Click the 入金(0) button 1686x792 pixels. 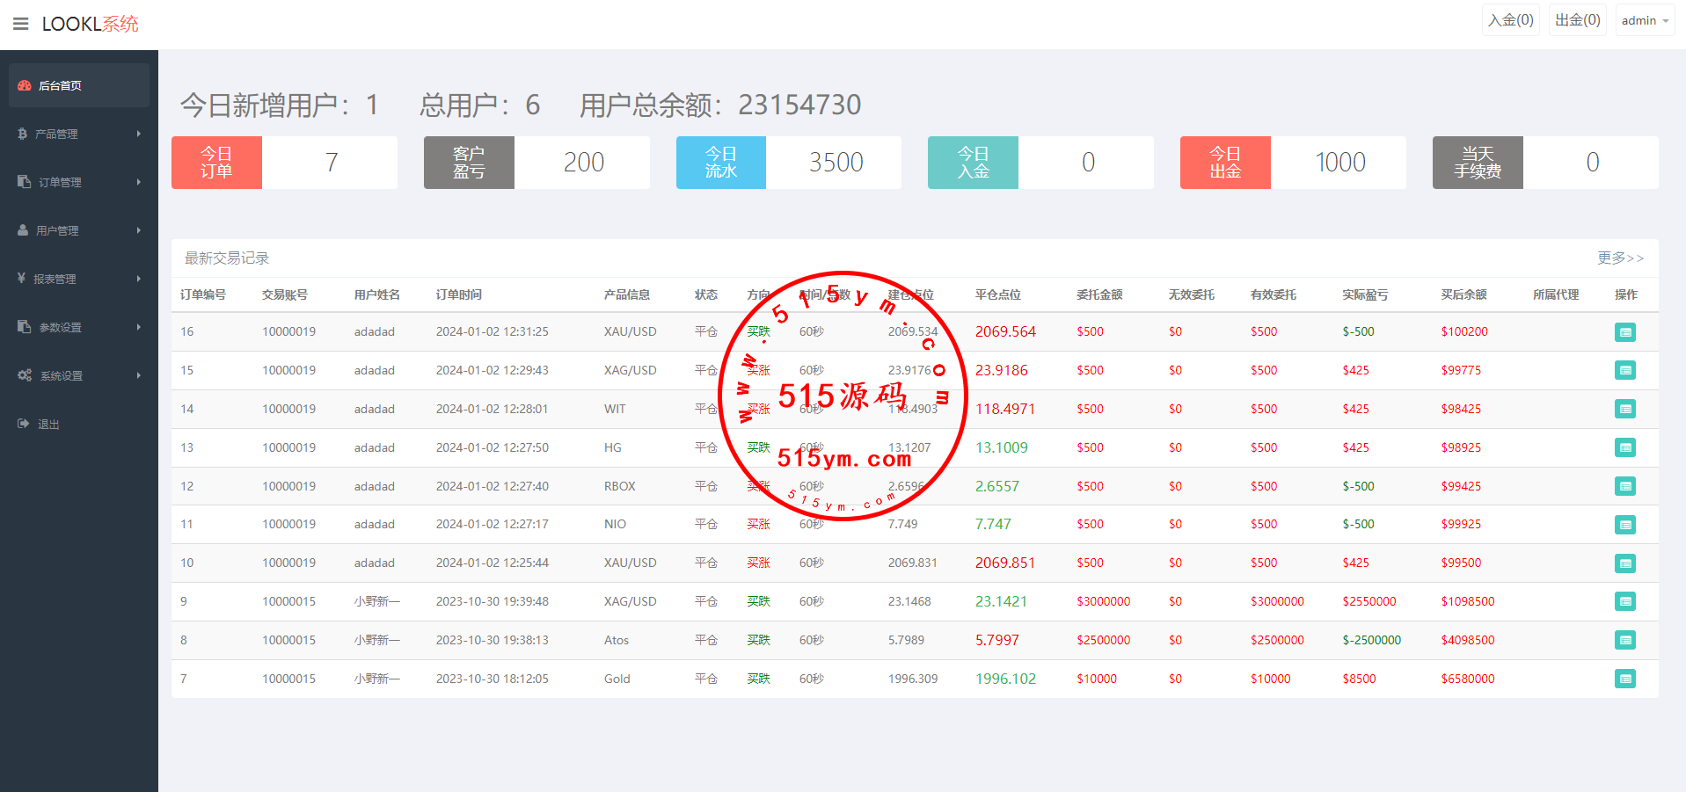[x=1510, y=20]
